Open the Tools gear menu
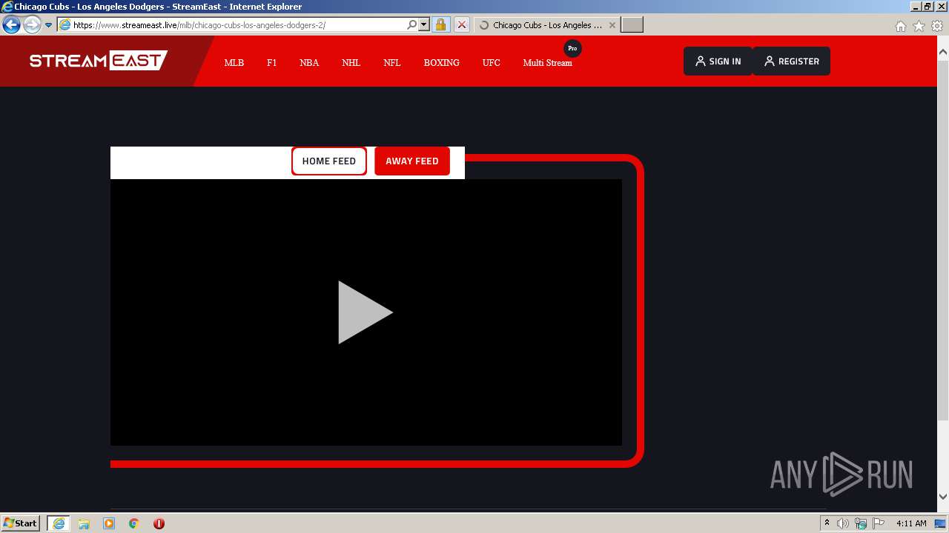Screen dimensions: 949x533 pos(937,26)
